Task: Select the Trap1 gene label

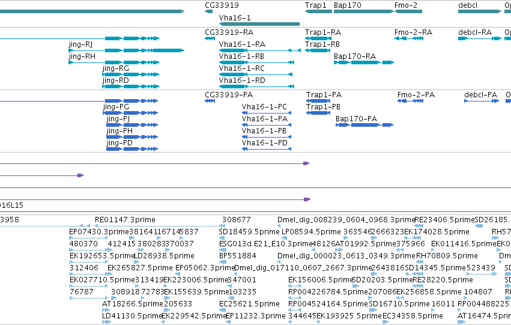Action: (315, 5)
